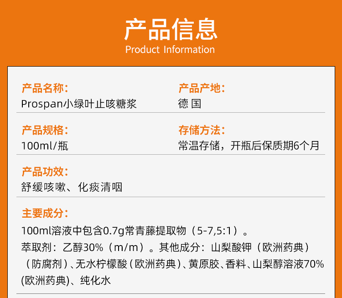Click the 常温存储，开瓶后保质期6个月 text
The height and width of the screenshot is (298, 342).
tap(249, 146)
